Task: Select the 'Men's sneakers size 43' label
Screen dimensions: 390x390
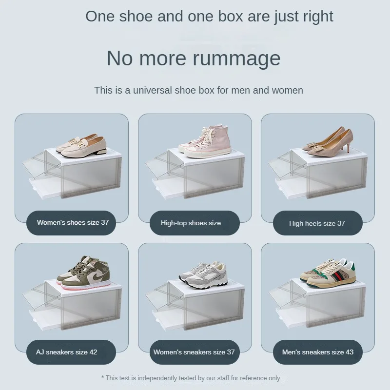Action: [318, 352]
